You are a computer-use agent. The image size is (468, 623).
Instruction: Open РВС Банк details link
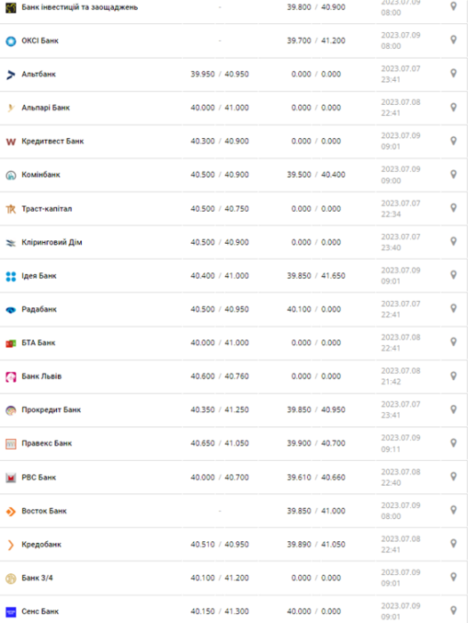pyautogui.click(x=38, y=477)
